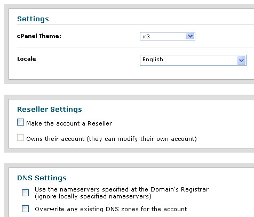Click the Settings section heading
The width and height of the screenshot is (254, 217).
(33, 19)
